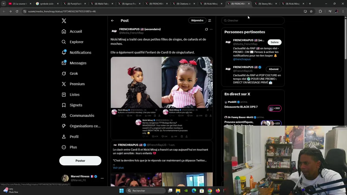Bookmark this page with the star icon
Viewport: 347px width, 195px height.
[x=311, y=11]
